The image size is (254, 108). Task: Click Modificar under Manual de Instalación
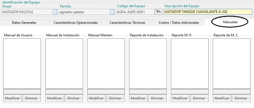(x=54, y=98)
